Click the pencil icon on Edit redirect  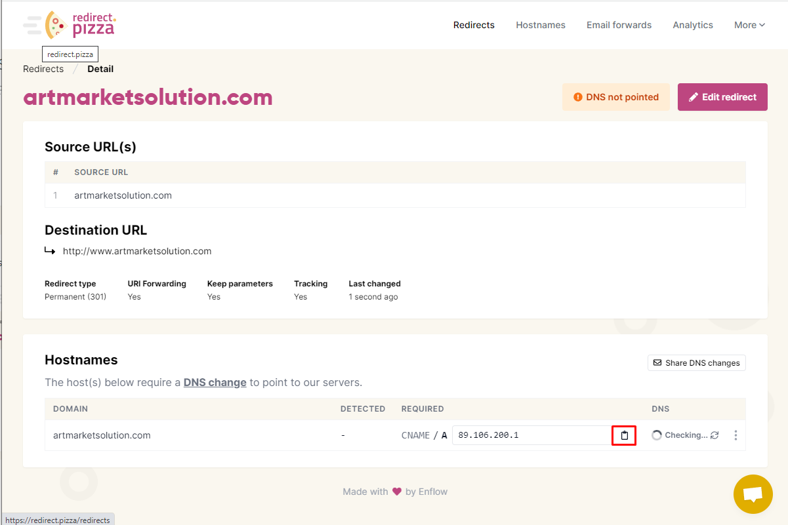tap(694, 97)
